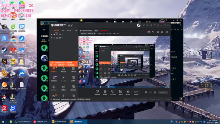Add 摄像头 camera source

105,93
